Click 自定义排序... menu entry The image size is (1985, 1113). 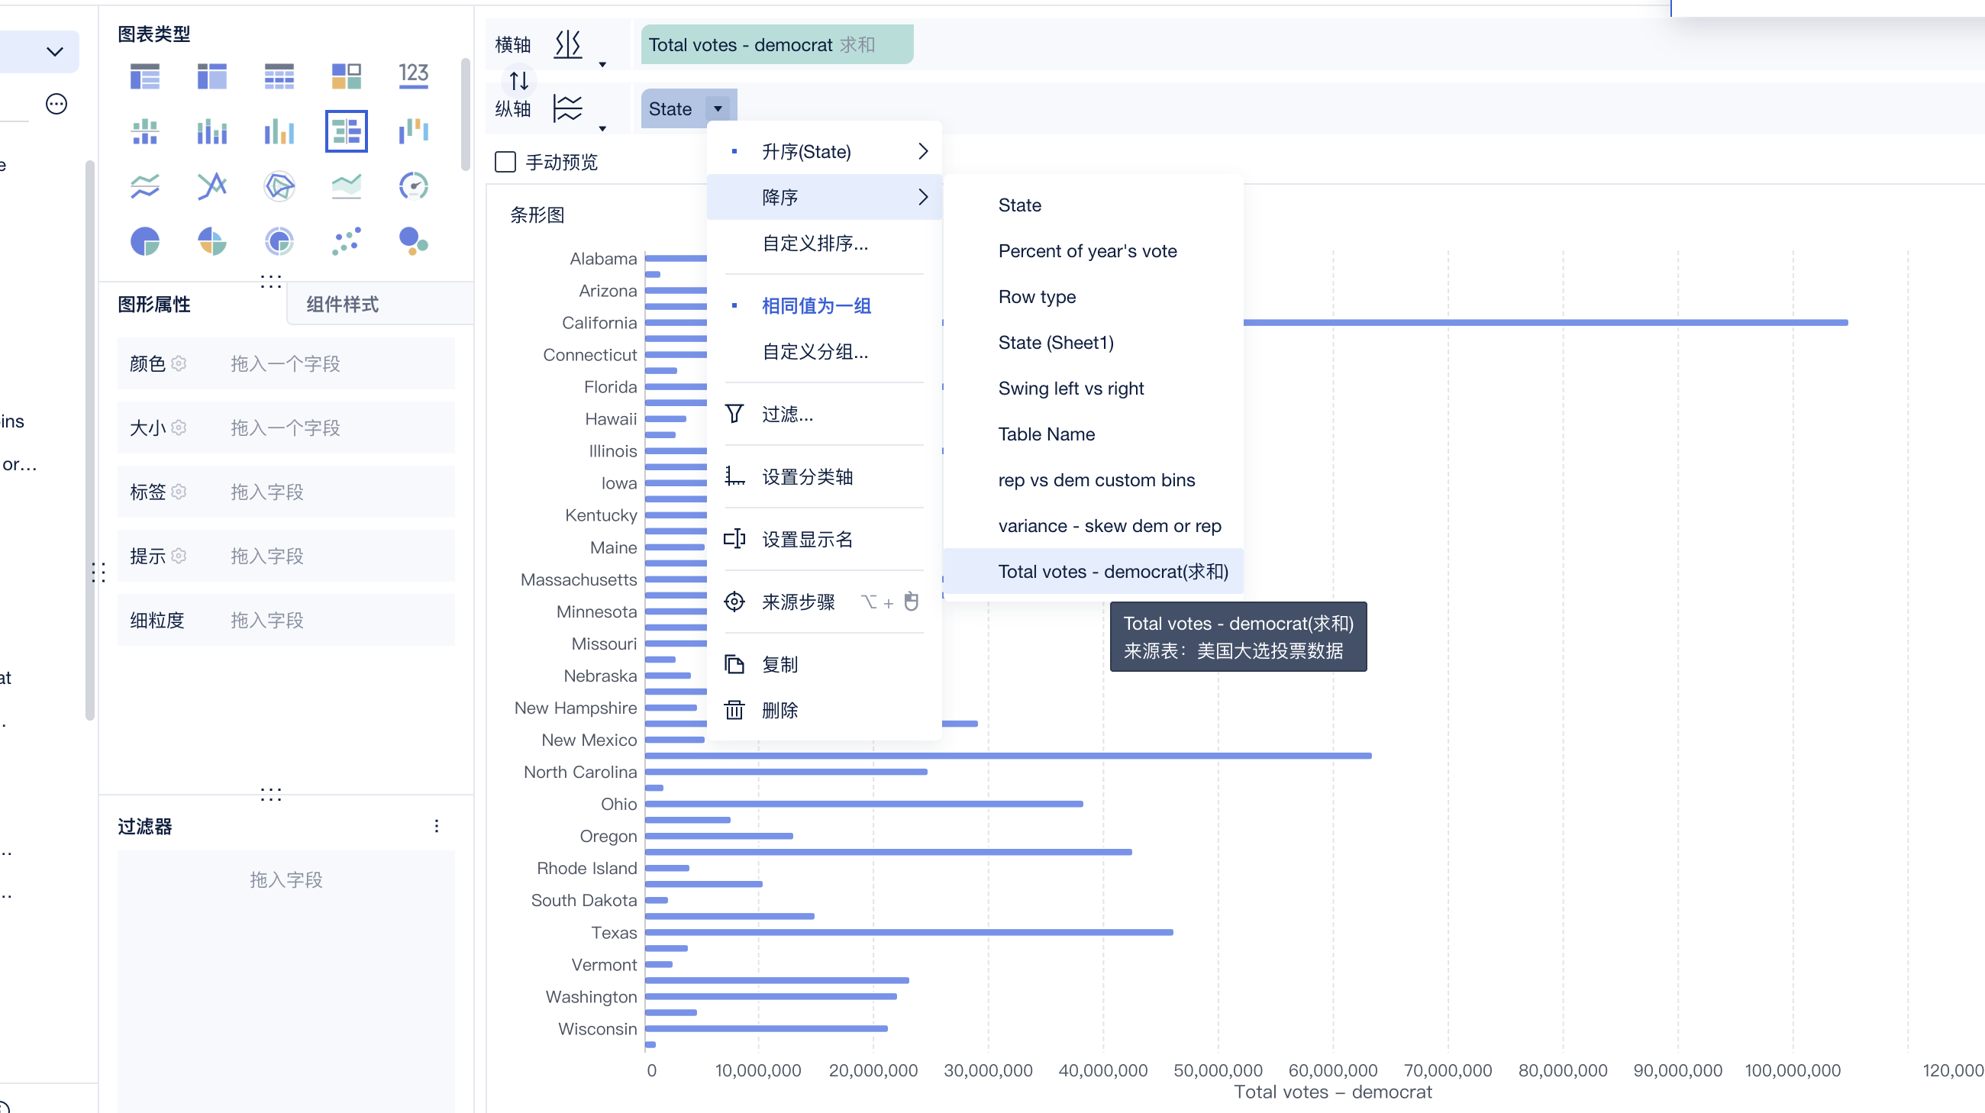tap(815, 244)
